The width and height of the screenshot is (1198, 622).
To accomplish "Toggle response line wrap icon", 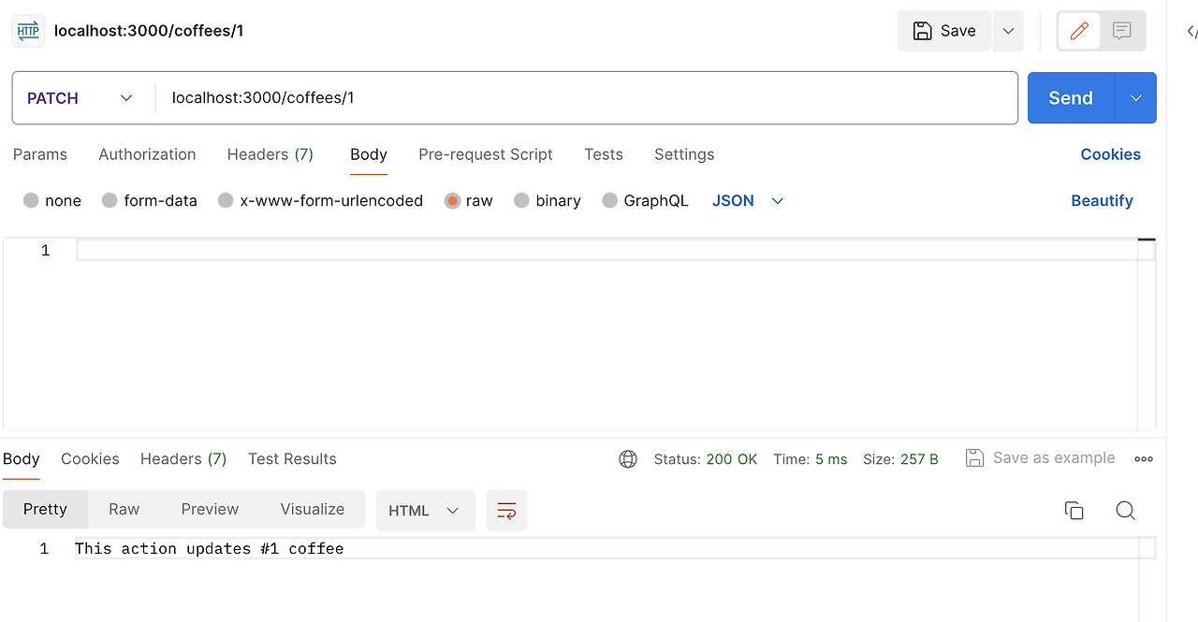I will tap(506, 511).
